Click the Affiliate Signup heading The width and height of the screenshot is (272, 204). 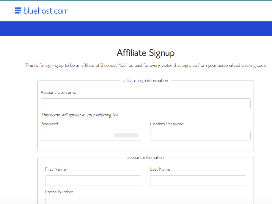146,53
